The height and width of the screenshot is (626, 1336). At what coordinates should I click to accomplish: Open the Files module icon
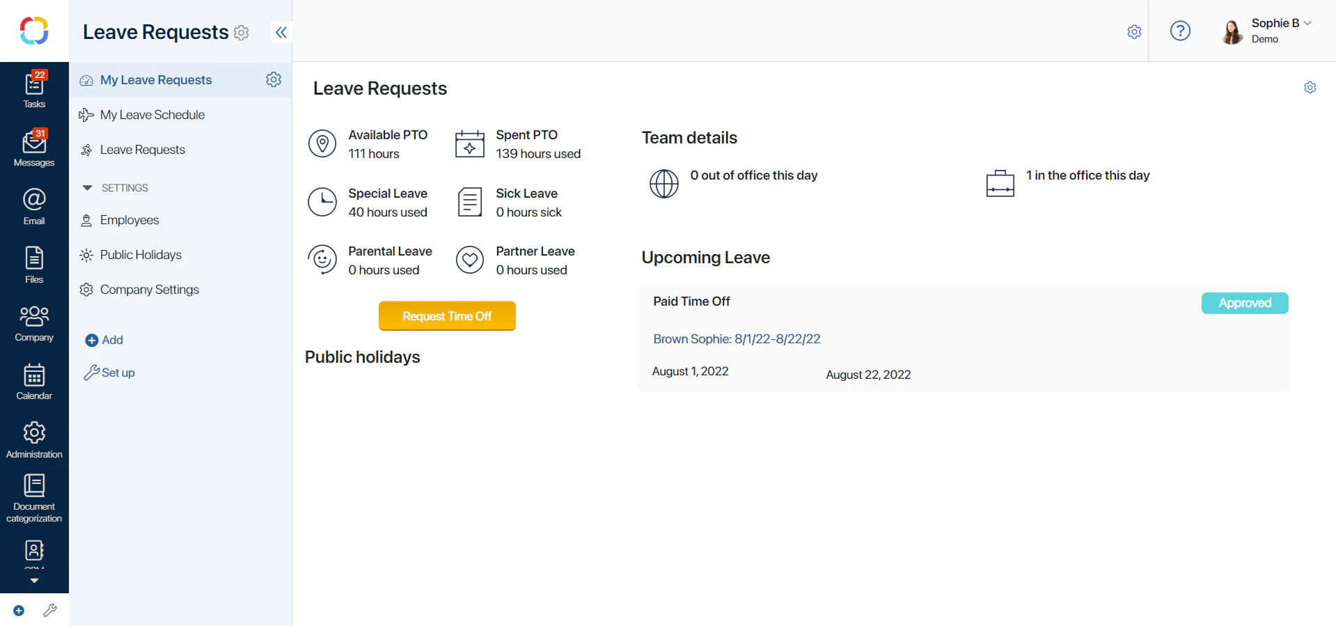tap(34, 265)
